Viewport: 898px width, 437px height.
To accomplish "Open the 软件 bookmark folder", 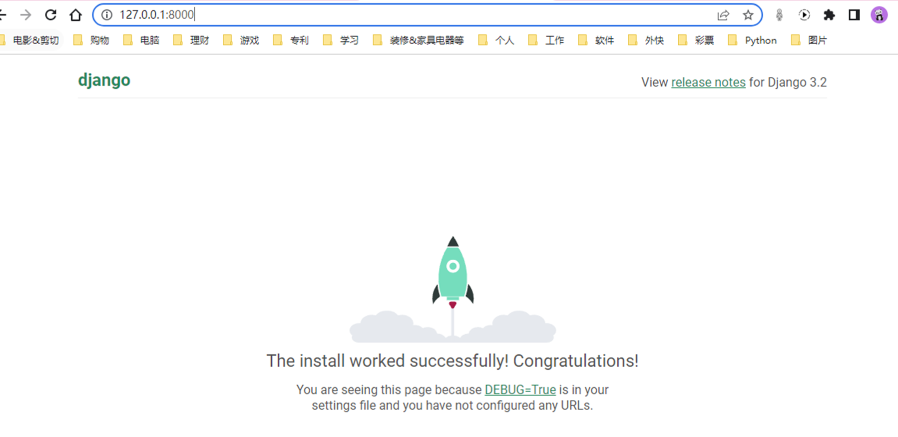I will [x=596, y=40].
